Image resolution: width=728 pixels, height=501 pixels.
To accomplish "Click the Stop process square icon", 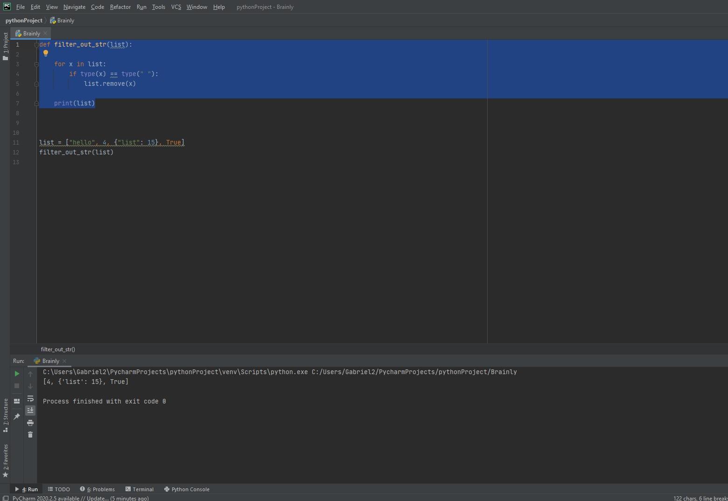I will tap(17, 386).
